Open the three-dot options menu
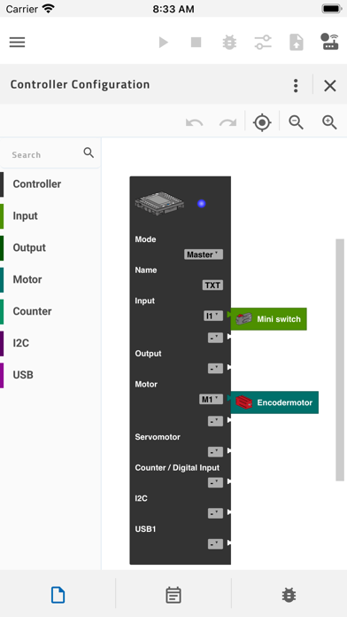The height and width of the screenshot is (617, 347). click(x=296, y=85)
